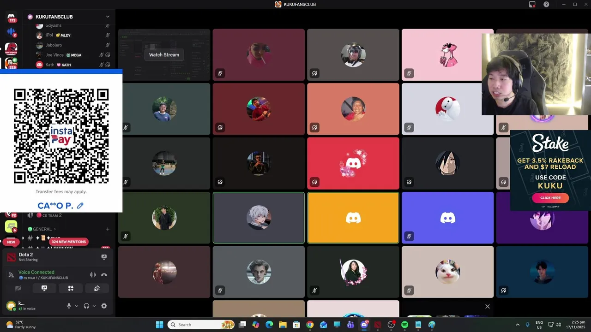Switch to OBS Studio in the taskbar
The width and height of the screenshot is (591, 332).
391,325
